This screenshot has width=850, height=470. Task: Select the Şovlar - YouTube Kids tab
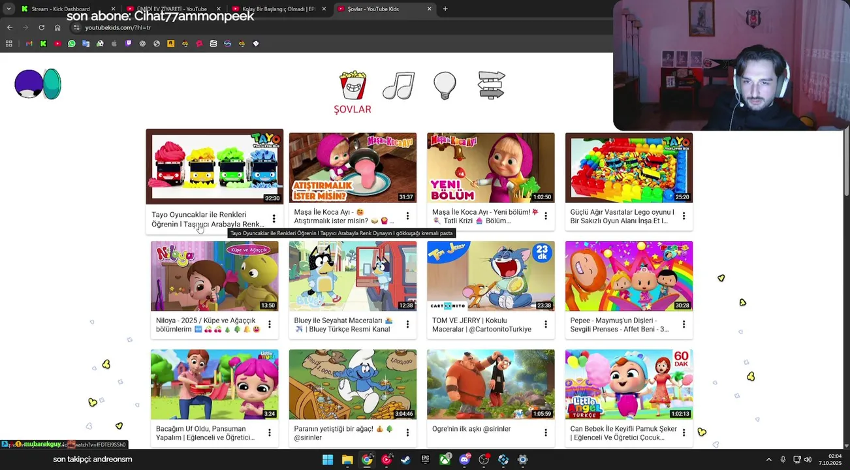[x=384, y=8]
